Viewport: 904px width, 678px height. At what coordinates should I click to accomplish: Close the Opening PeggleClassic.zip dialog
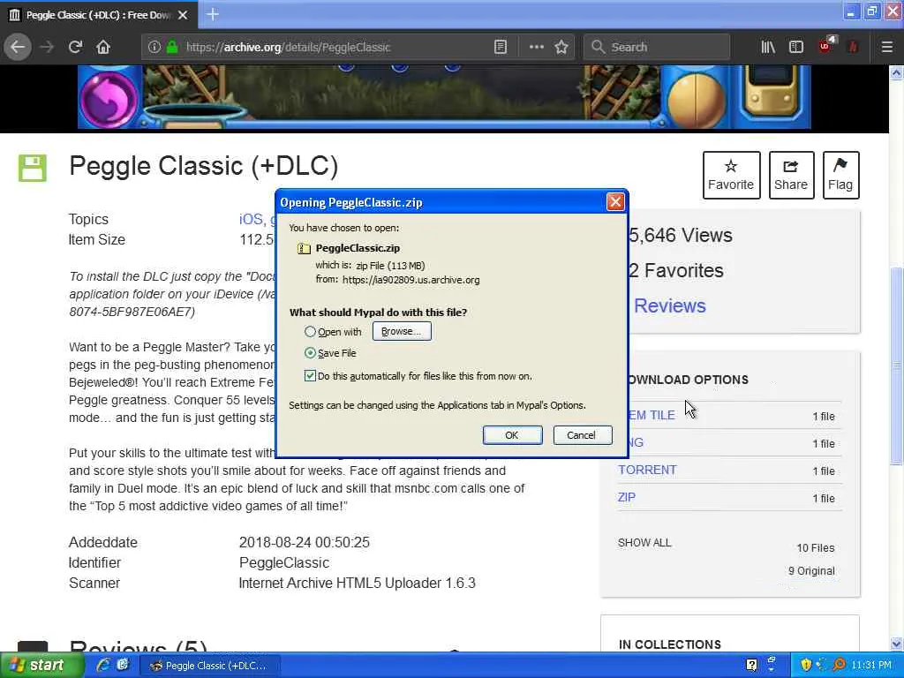615,202
